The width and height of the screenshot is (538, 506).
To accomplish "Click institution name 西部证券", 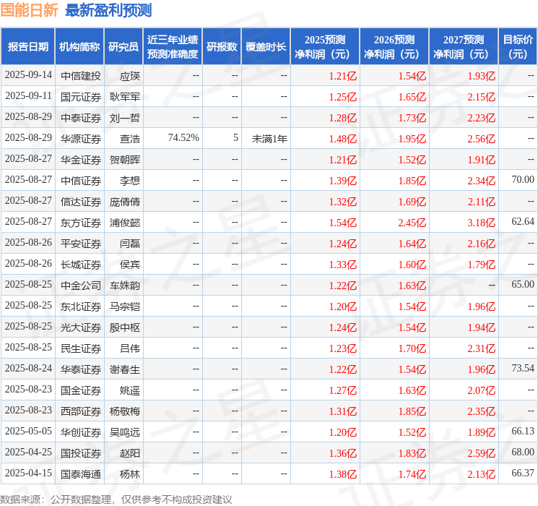I will coord(81,411).
